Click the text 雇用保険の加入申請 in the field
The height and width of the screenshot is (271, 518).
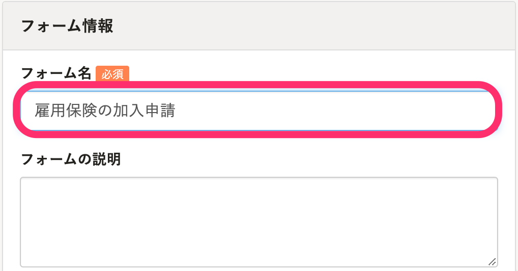[x=105, y=111]
